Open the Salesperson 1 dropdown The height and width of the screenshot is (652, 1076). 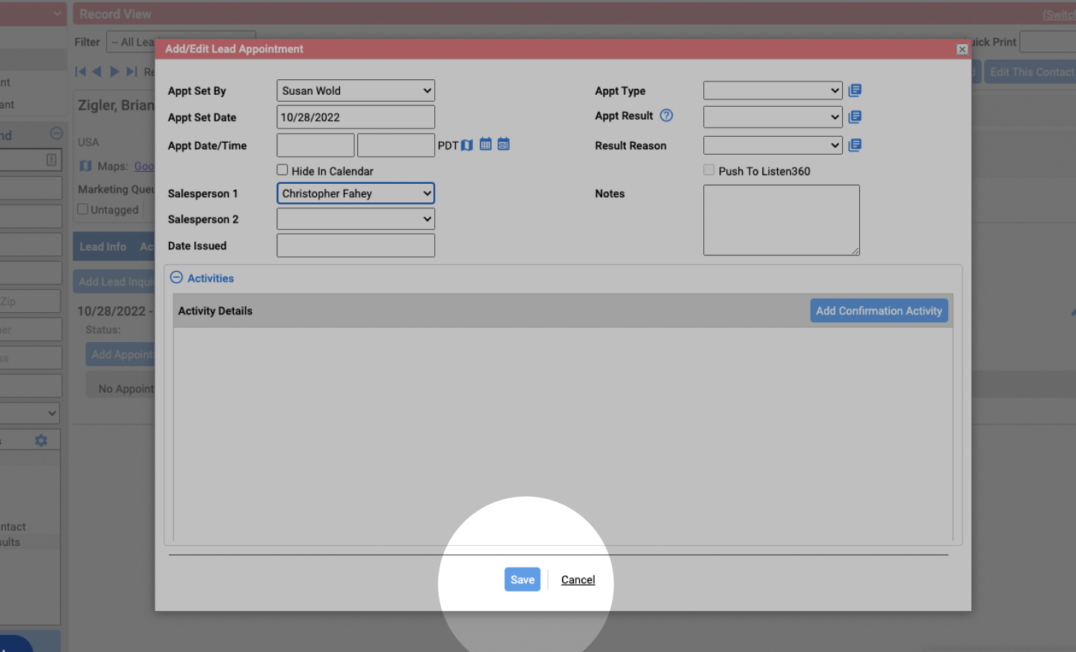coord(356,193)
